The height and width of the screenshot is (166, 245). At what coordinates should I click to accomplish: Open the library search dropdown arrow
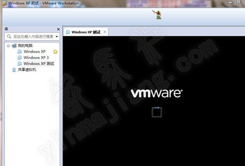pyautogui.click(x=57, y=37)
